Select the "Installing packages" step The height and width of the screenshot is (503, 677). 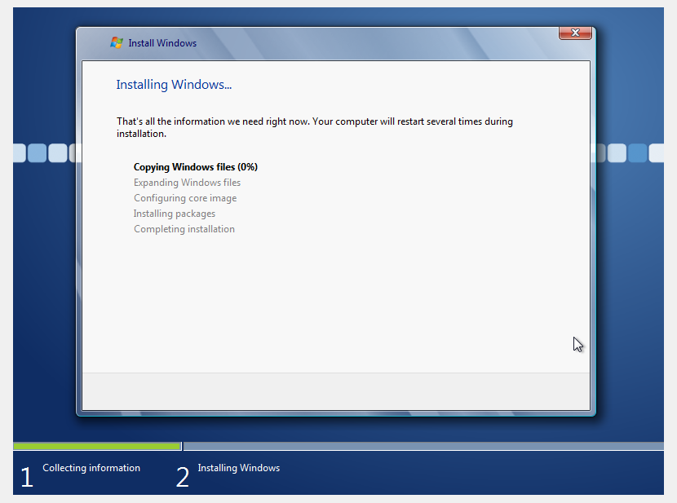click(175, 214)
